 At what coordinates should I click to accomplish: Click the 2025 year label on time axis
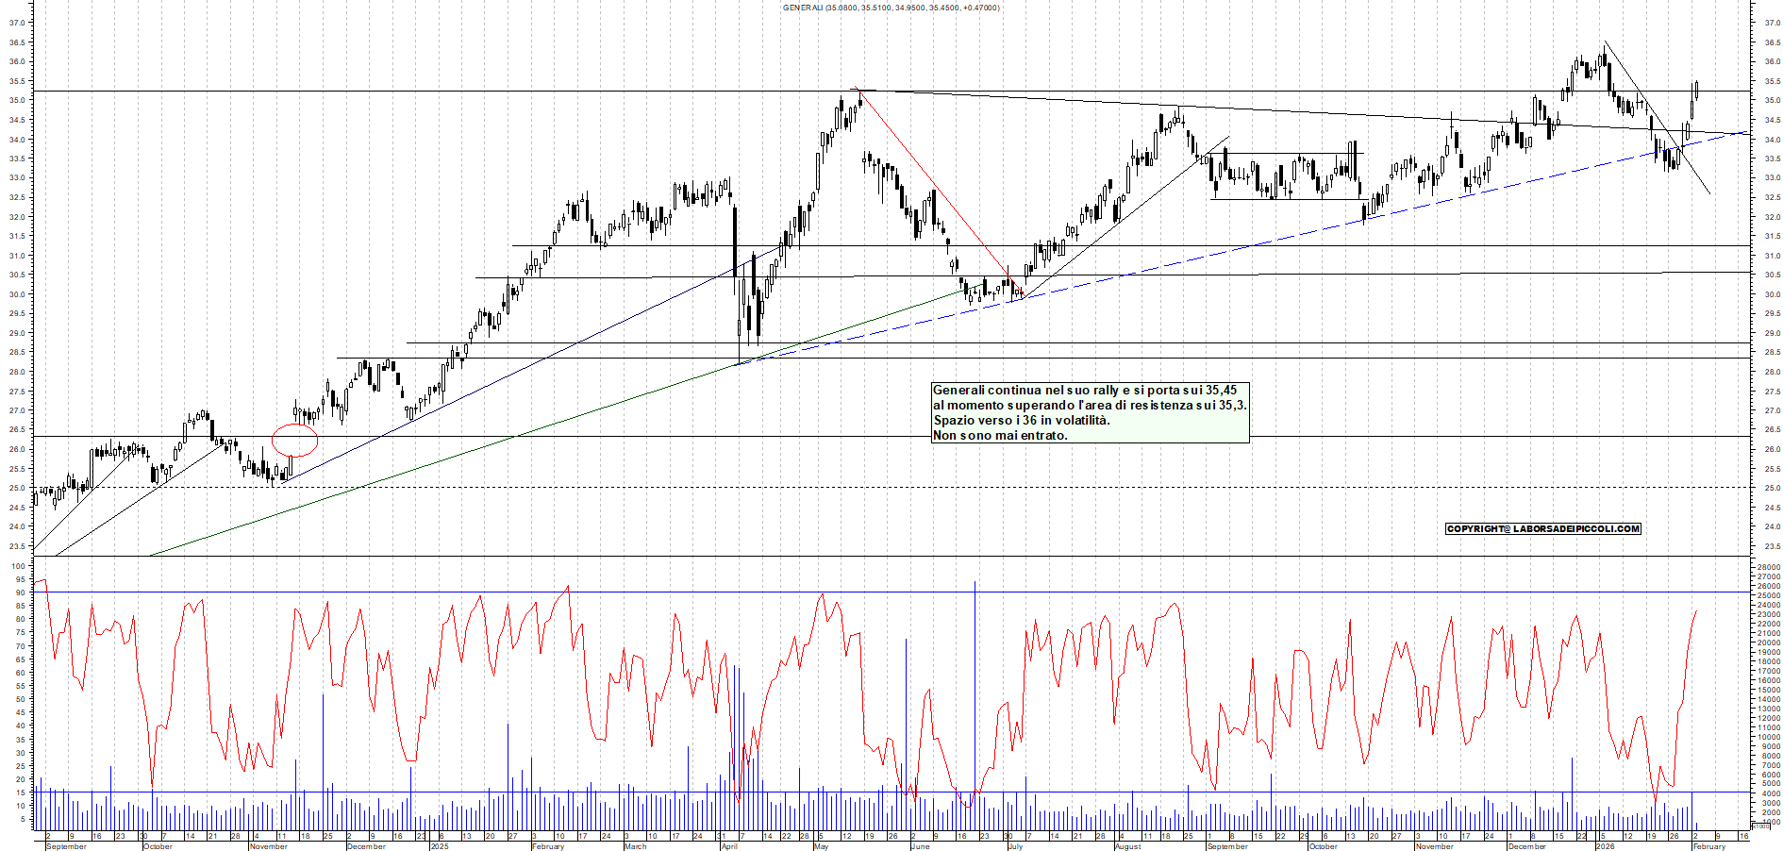click(x=439, y=846)
